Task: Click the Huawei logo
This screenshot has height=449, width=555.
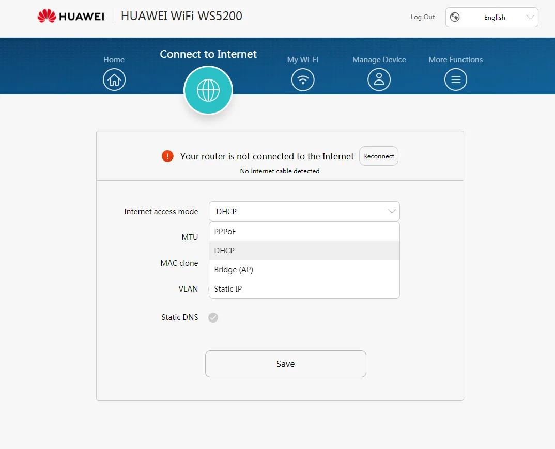Action: click(71, 17)
